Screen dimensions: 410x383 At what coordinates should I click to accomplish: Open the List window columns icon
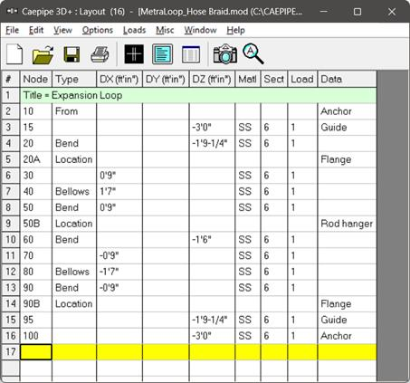pos(191,54)
